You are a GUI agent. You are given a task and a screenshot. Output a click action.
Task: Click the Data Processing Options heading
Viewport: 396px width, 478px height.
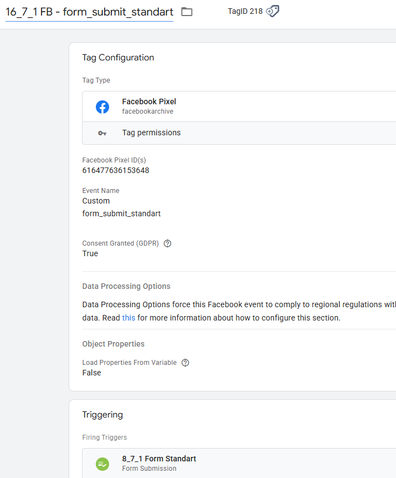(126, 287)
